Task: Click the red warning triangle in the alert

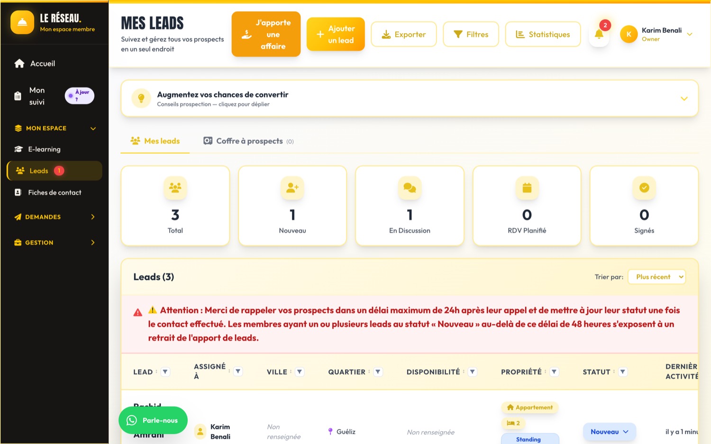Action: [x=138, y=313]
